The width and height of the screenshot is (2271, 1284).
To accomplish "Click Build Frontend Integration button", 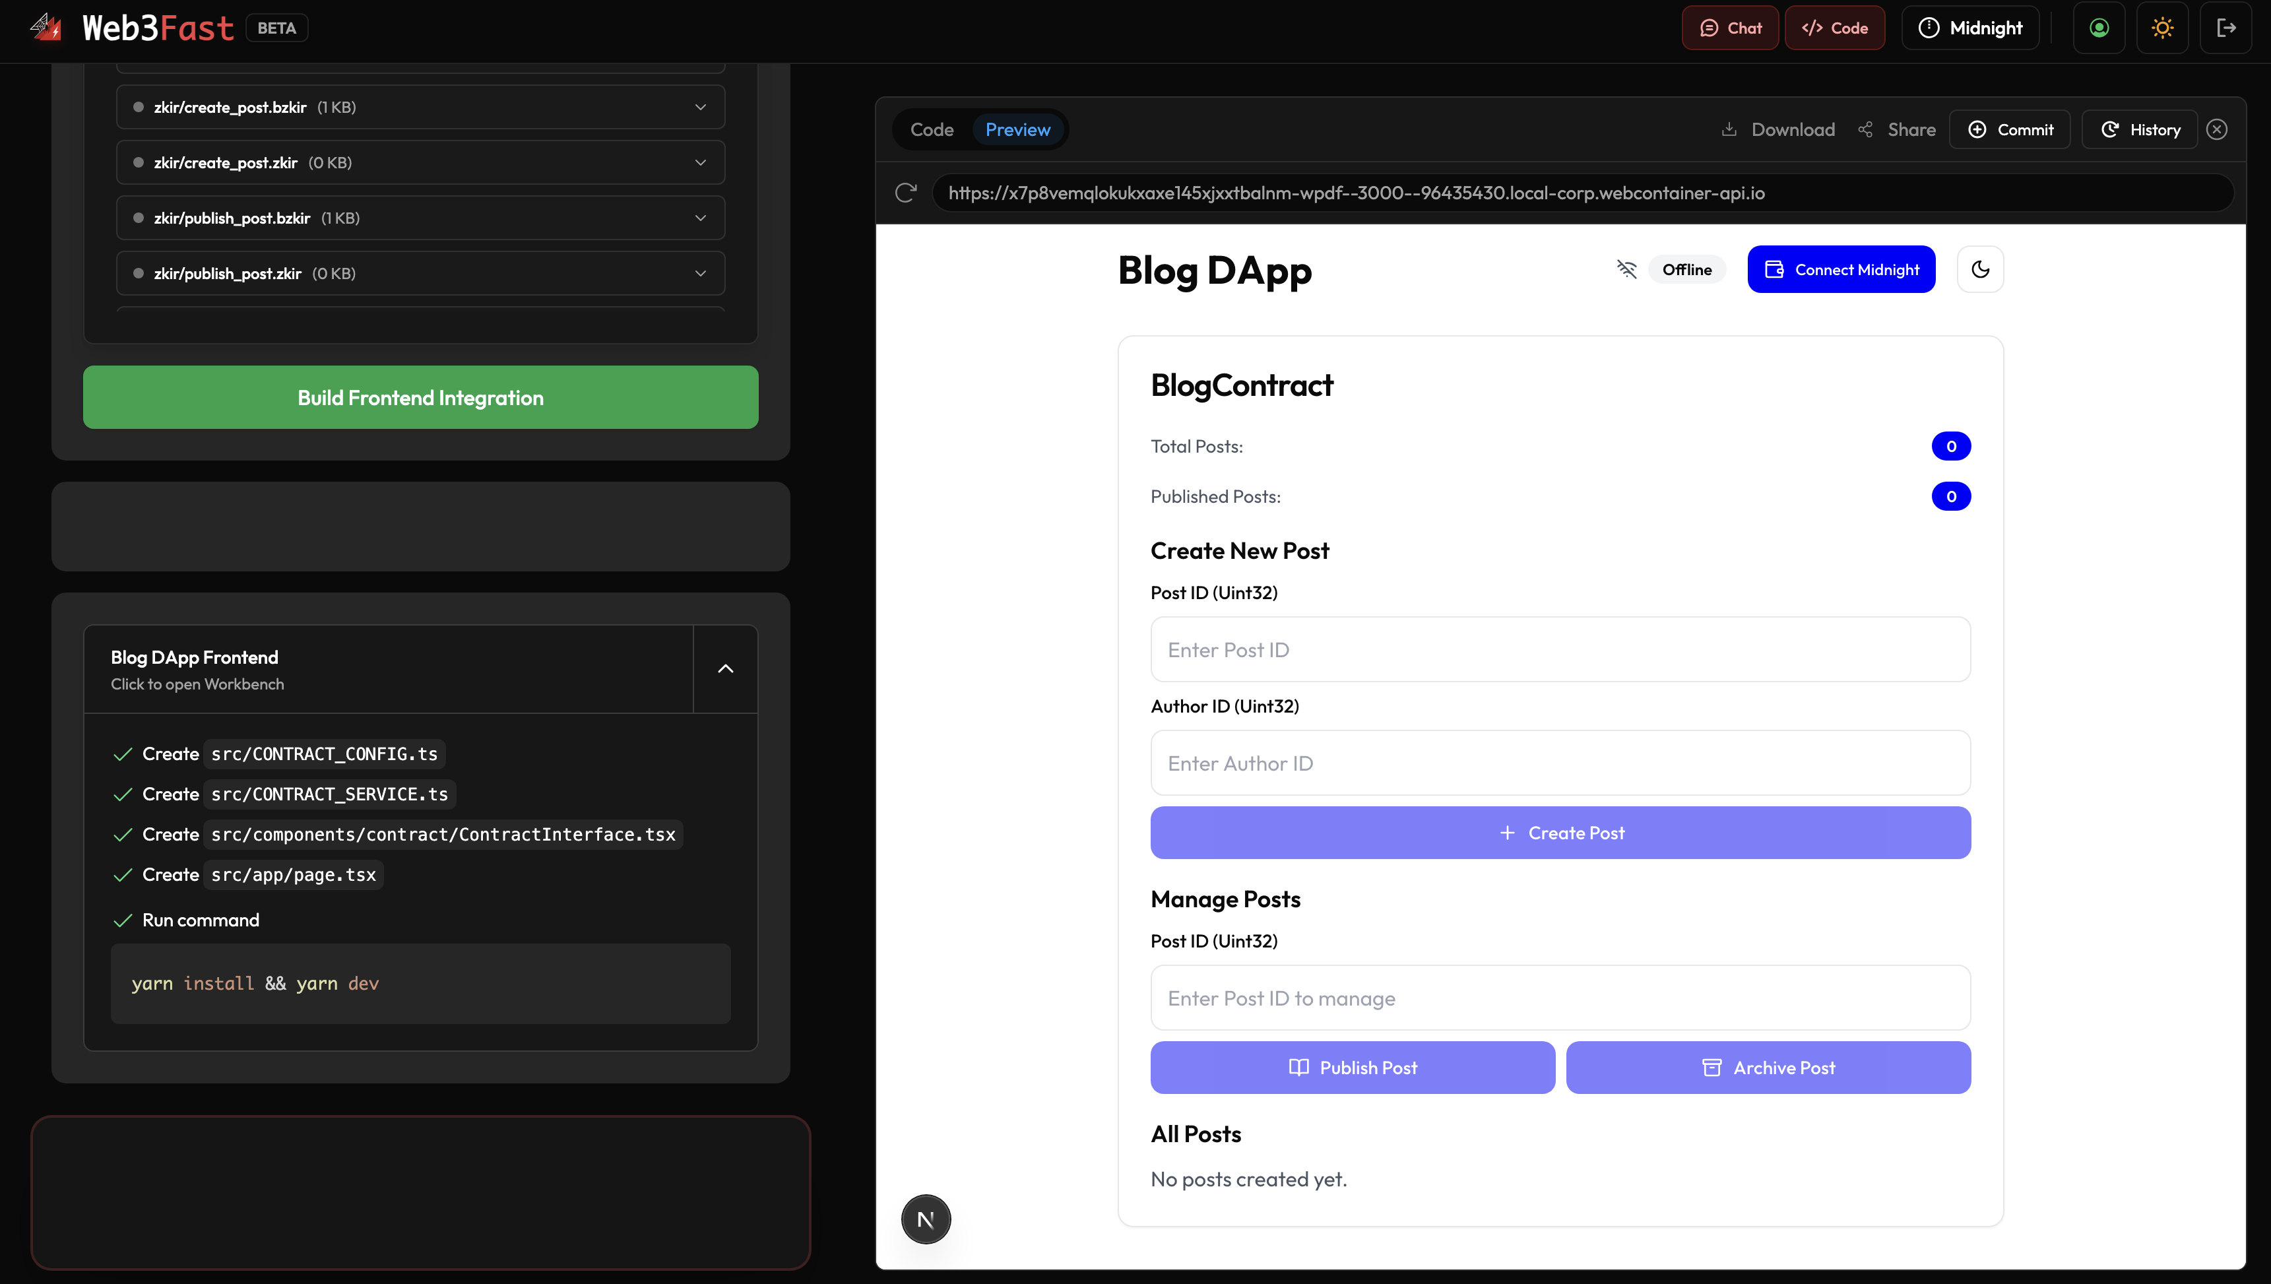I will point(420,398).
